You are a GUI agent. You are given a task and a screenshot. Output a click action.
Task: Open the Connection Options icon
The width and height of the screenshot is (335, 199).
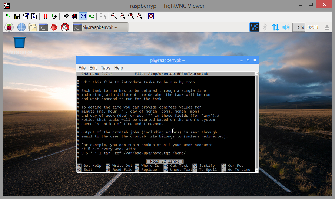coord(26,16)
